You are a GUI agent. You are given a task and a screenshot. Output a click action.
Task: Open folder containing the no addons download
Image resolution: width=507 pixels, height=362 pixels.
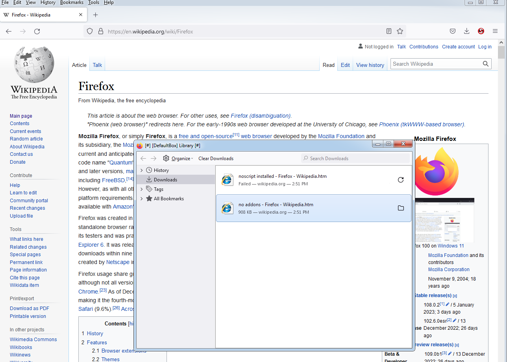pos(401,208)
